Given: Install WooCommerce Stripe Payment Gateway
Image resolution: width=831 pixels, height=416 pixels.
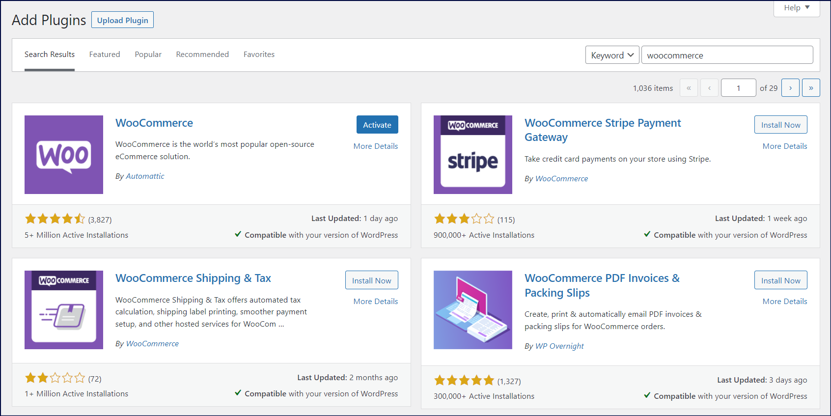Looking at the screenshot, I should (780, 125).
